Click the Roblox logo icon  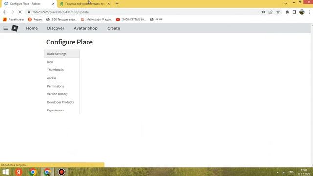[x=15, y=28]
